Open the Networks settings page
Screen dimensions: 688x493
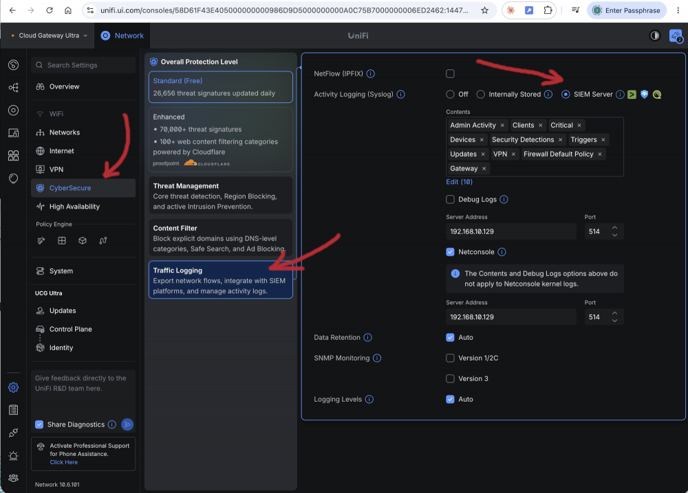pos(83,133)
